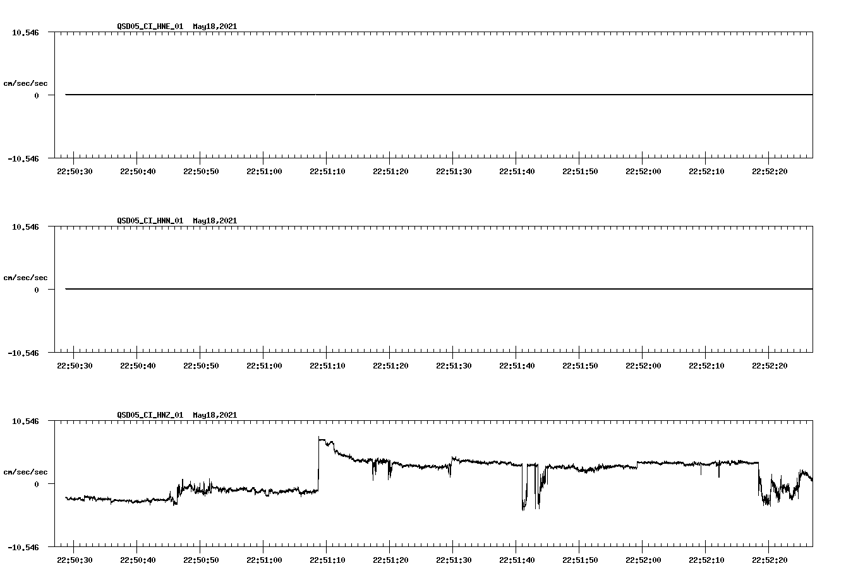858x583 pixels.
Task: Click the cm/sec/sec label on the HNZ plot
Action: [25, 471]
